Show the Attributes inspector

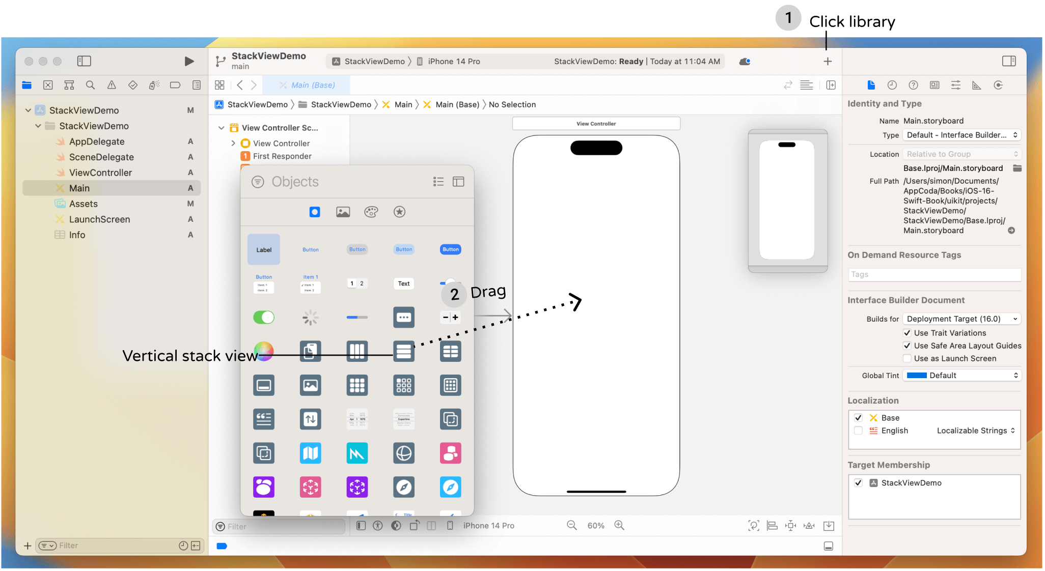tap(955, 85)
